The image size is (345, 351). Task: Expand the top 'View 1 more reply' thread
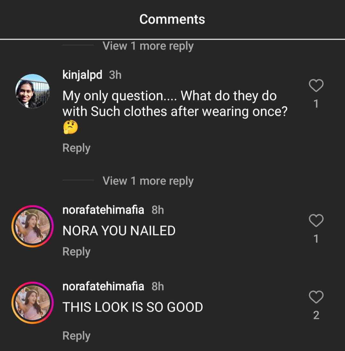tap(148, 46)
